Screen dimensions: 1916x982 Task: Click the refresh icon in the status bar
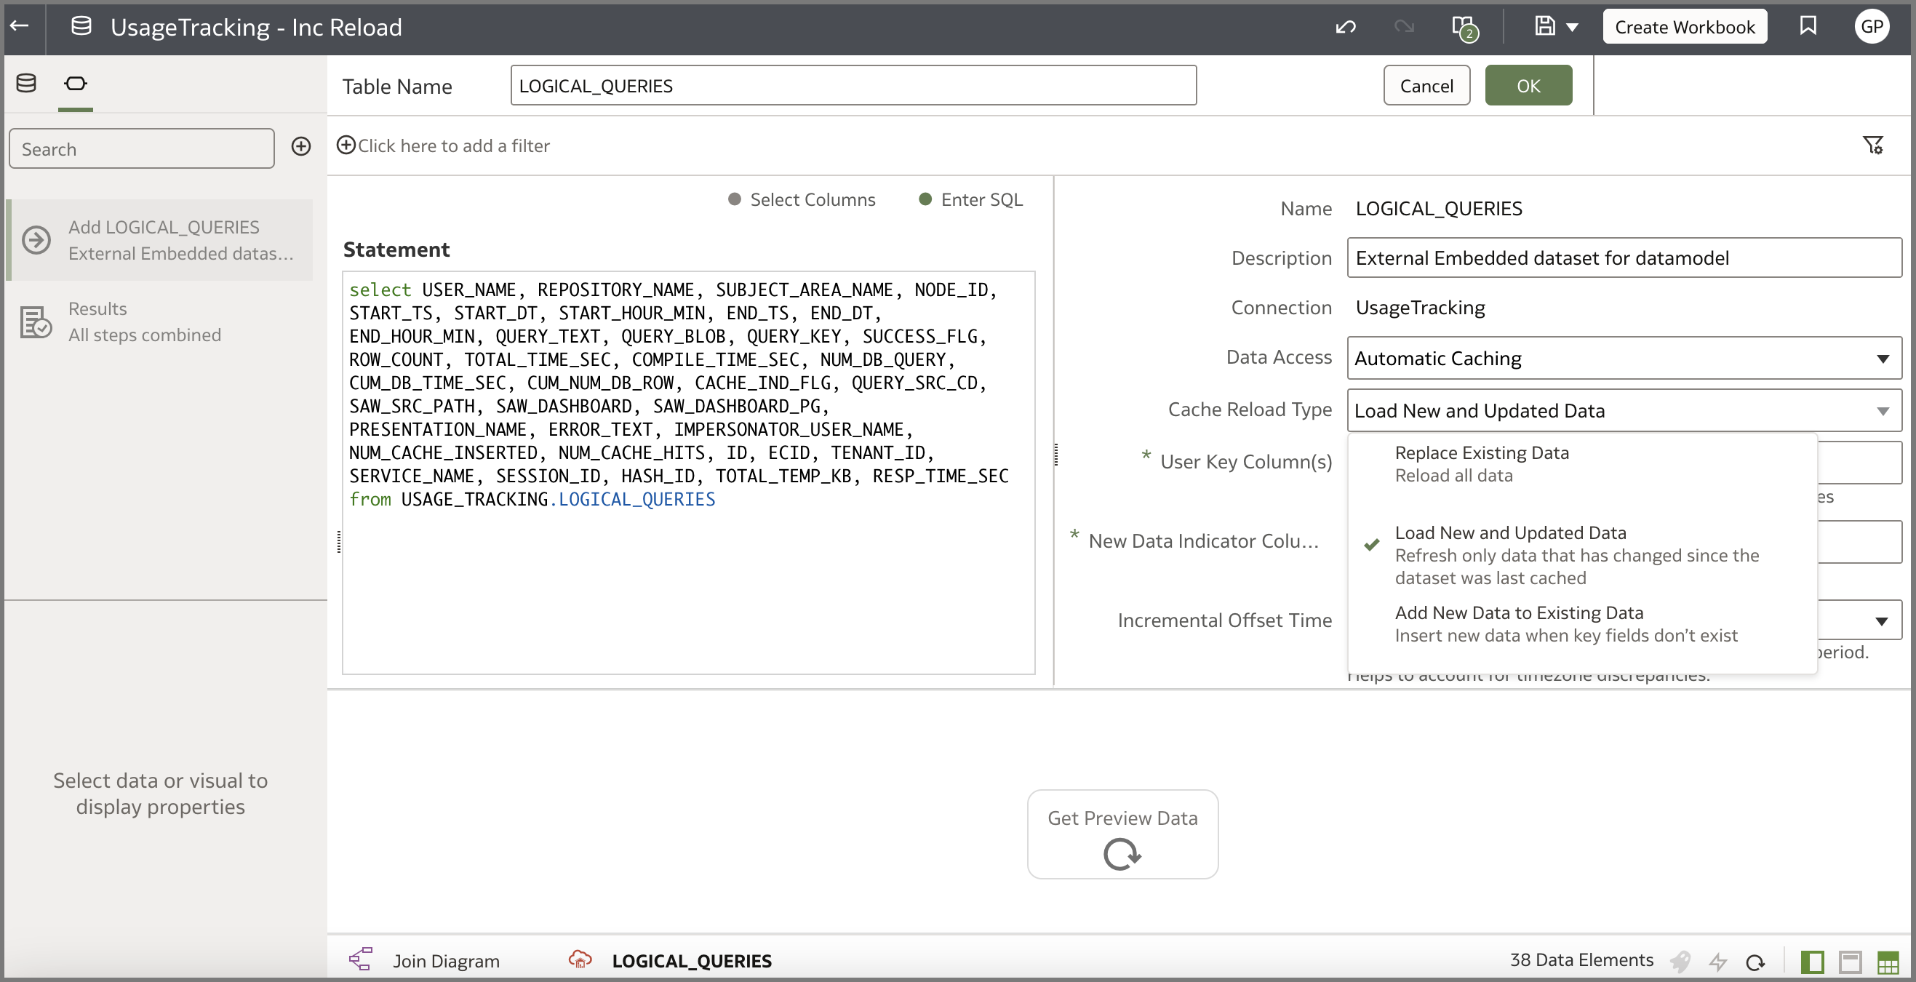coord(1755,961)
